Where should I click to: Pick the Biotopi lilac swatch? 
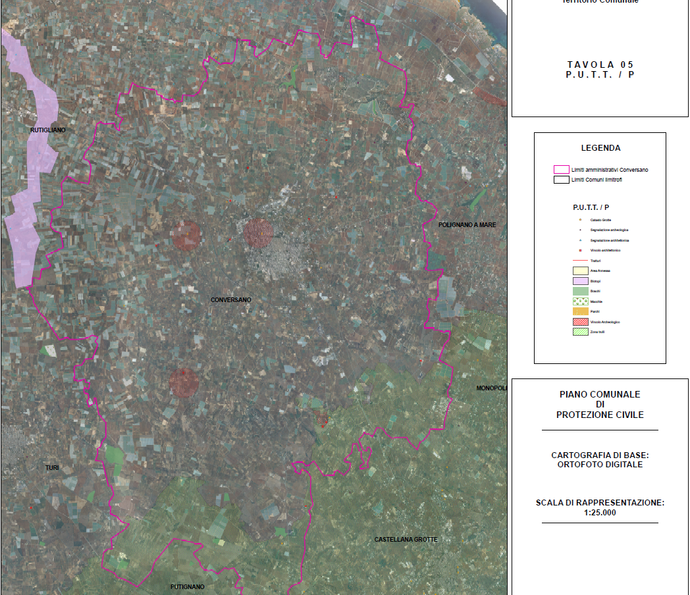point(580,280)
